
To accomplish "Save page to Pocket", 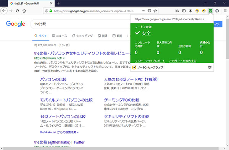I will [x=149, y=11].
